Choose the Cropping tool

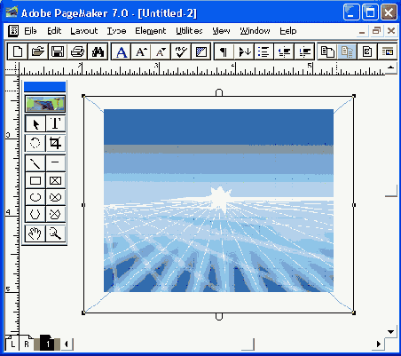(56, 143)
